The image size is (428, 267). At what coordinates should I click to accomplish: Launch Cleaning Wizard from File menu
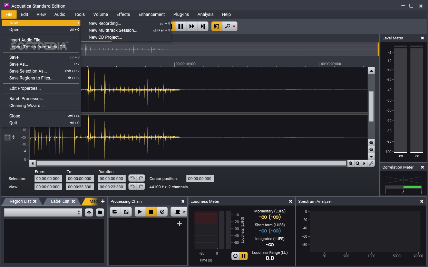[x=41, y=106]
